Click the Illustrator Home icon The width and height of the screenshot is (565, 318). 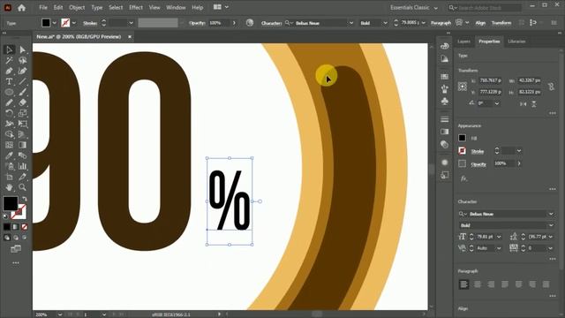point(21,8)
